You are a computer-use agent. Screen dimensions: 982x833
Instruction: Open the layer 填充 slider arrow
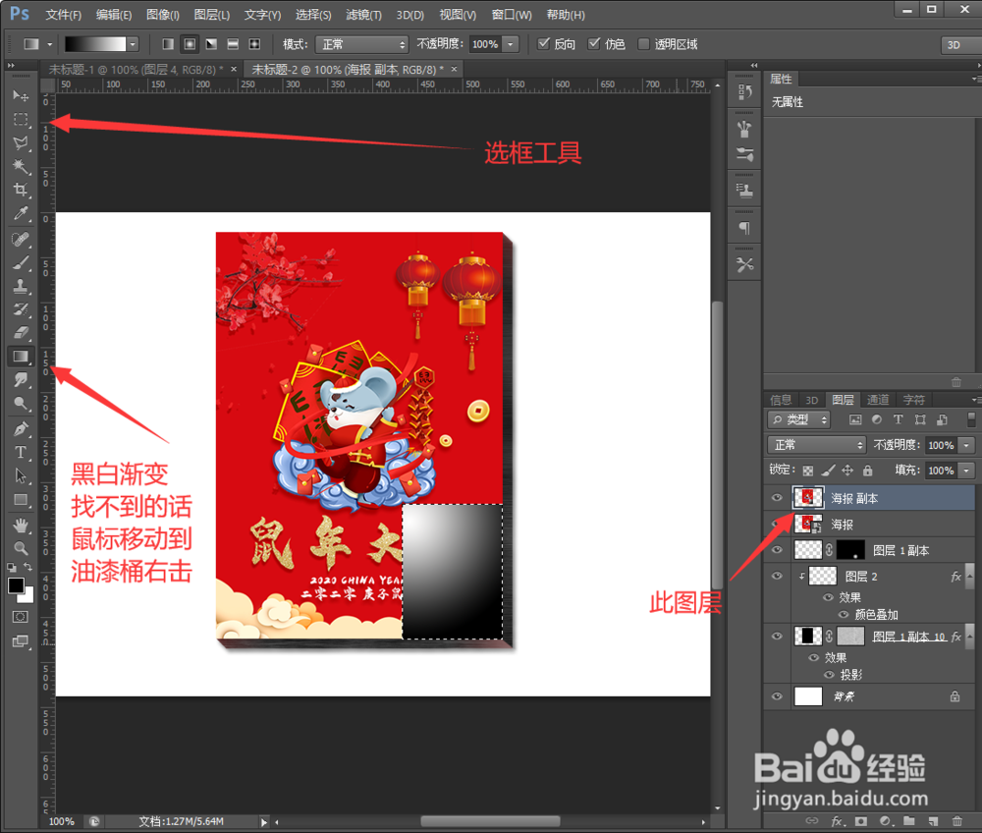(967, 471)
